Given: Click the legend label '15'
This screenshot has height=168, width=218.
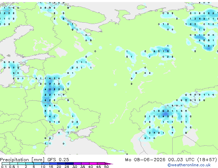Looking at the screenshot, I should click(51, 167).
